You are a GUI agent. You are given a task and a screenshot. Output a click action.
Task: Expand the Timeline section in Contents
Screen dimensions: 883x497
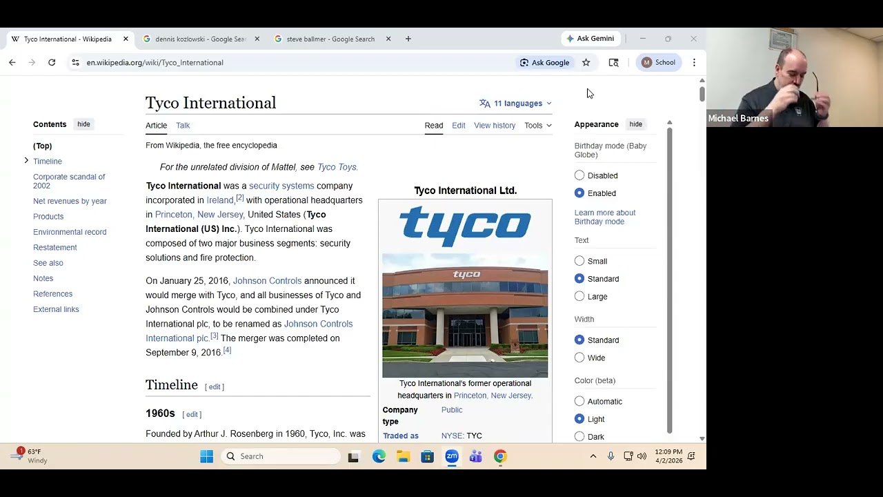[x=26, y=160]
